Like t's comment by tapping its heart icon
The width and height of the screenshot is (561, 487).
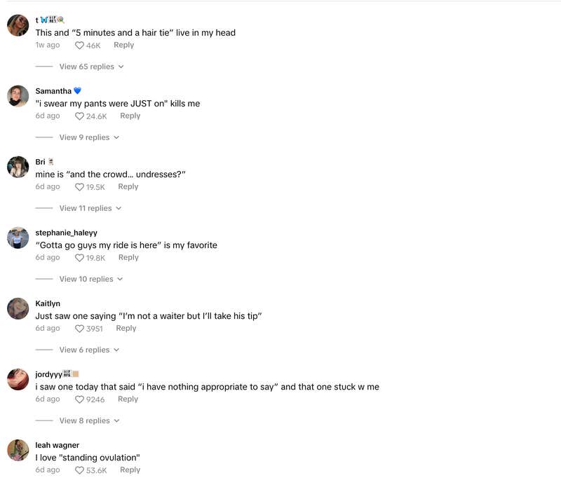79,45
